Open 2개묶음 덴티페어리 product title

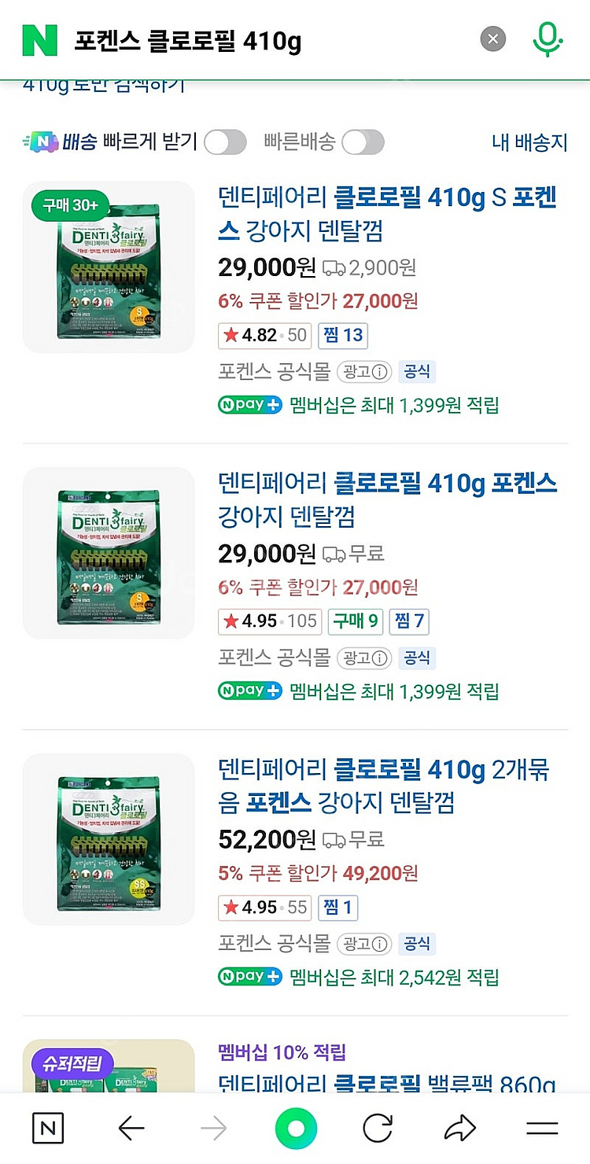point(383,786)
